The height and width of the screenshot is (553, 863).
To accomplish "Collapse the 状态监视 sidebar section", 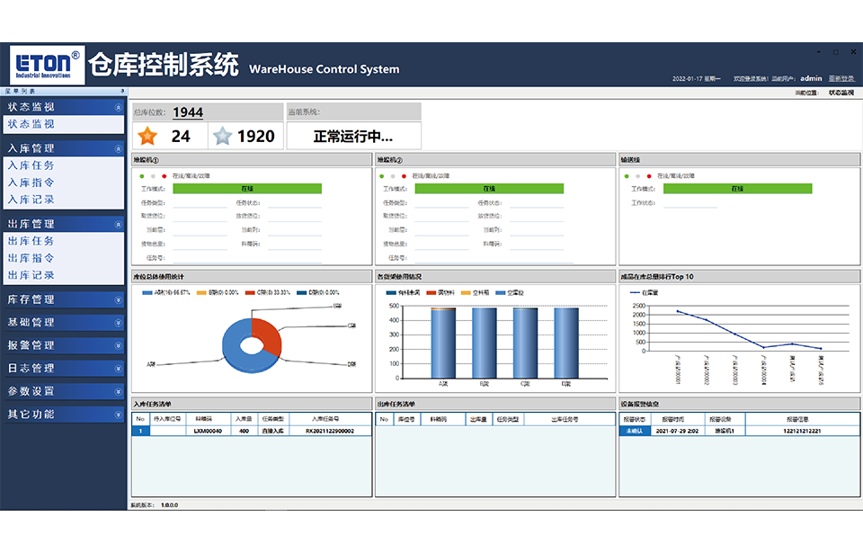I will coord(119,107).
